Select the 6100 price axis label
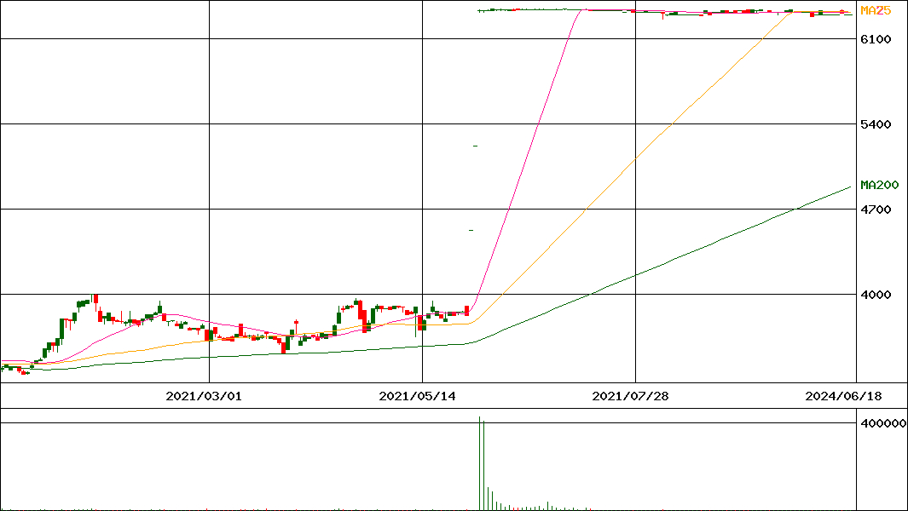The height and width of the screenshot is (511, 908). 876,39
